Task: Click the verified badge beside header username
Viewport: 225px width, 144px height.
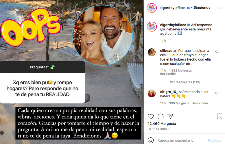Action: coord(188,8)
